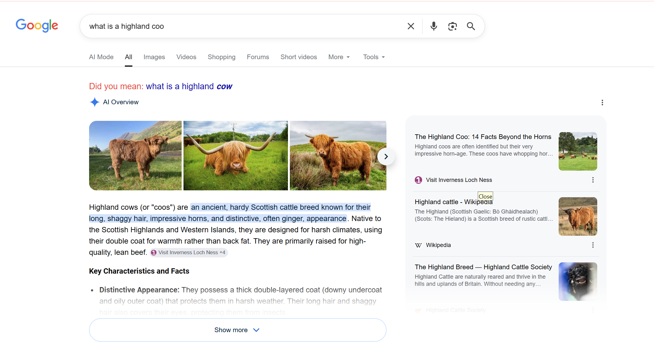
Task: Click the 'Visit Inverness Loch Ness' source name in sidebar
Action: [x=459, y=180]
